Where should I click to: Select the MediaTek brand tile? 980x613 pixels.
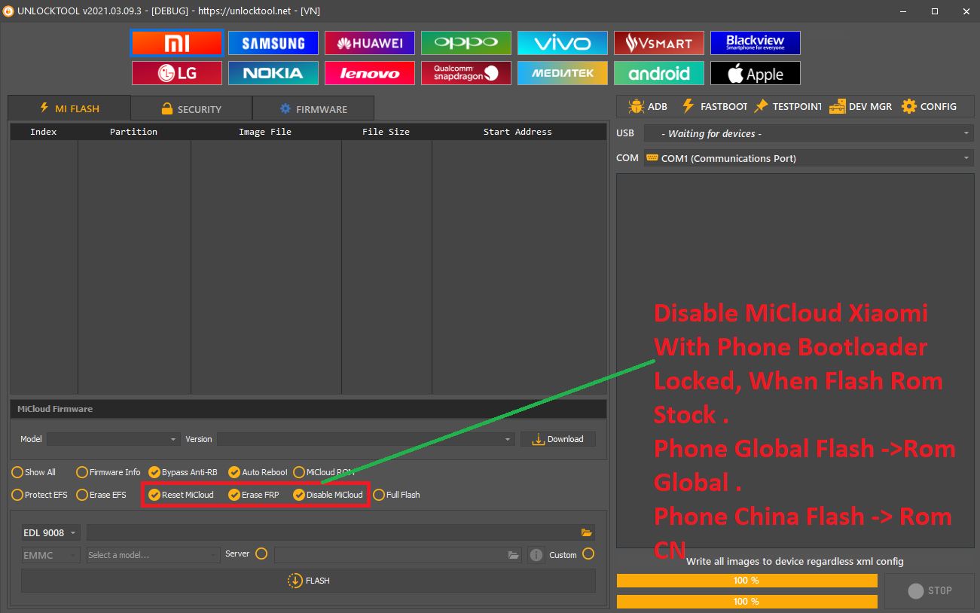[563, 73]
